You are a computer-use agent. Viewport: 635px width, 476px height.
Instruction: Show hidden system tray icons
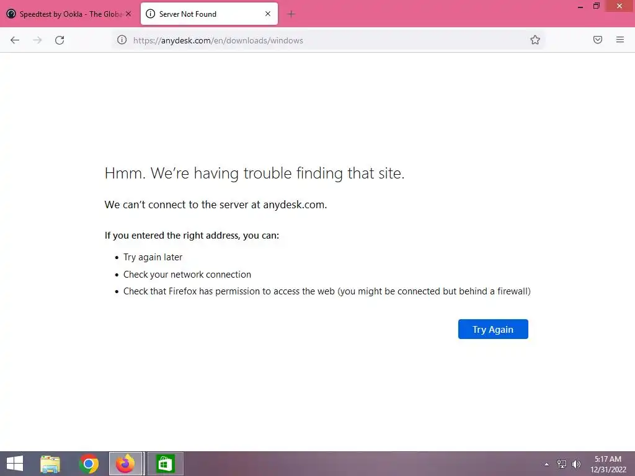pos(547,464)
